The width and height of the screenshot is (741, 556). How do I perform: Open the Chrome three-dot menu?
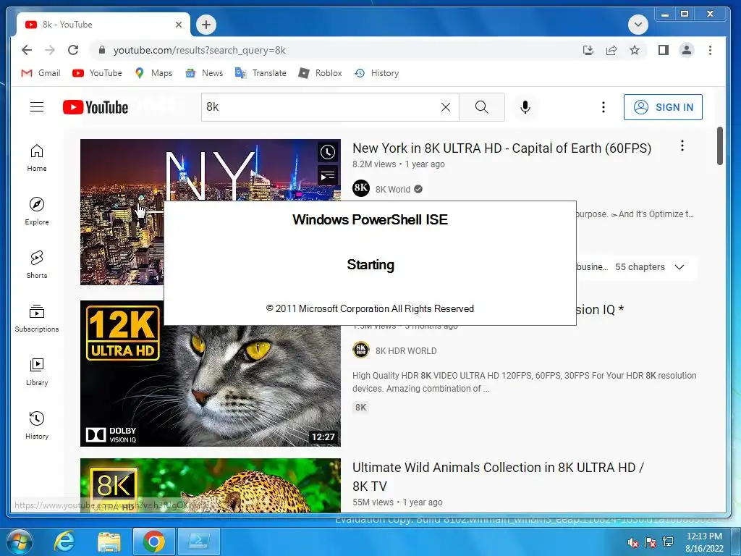coord(711,50)
